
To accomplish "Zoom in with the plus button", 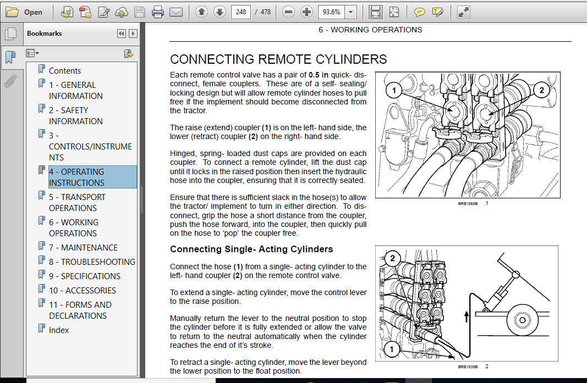I will pos(306,12).
